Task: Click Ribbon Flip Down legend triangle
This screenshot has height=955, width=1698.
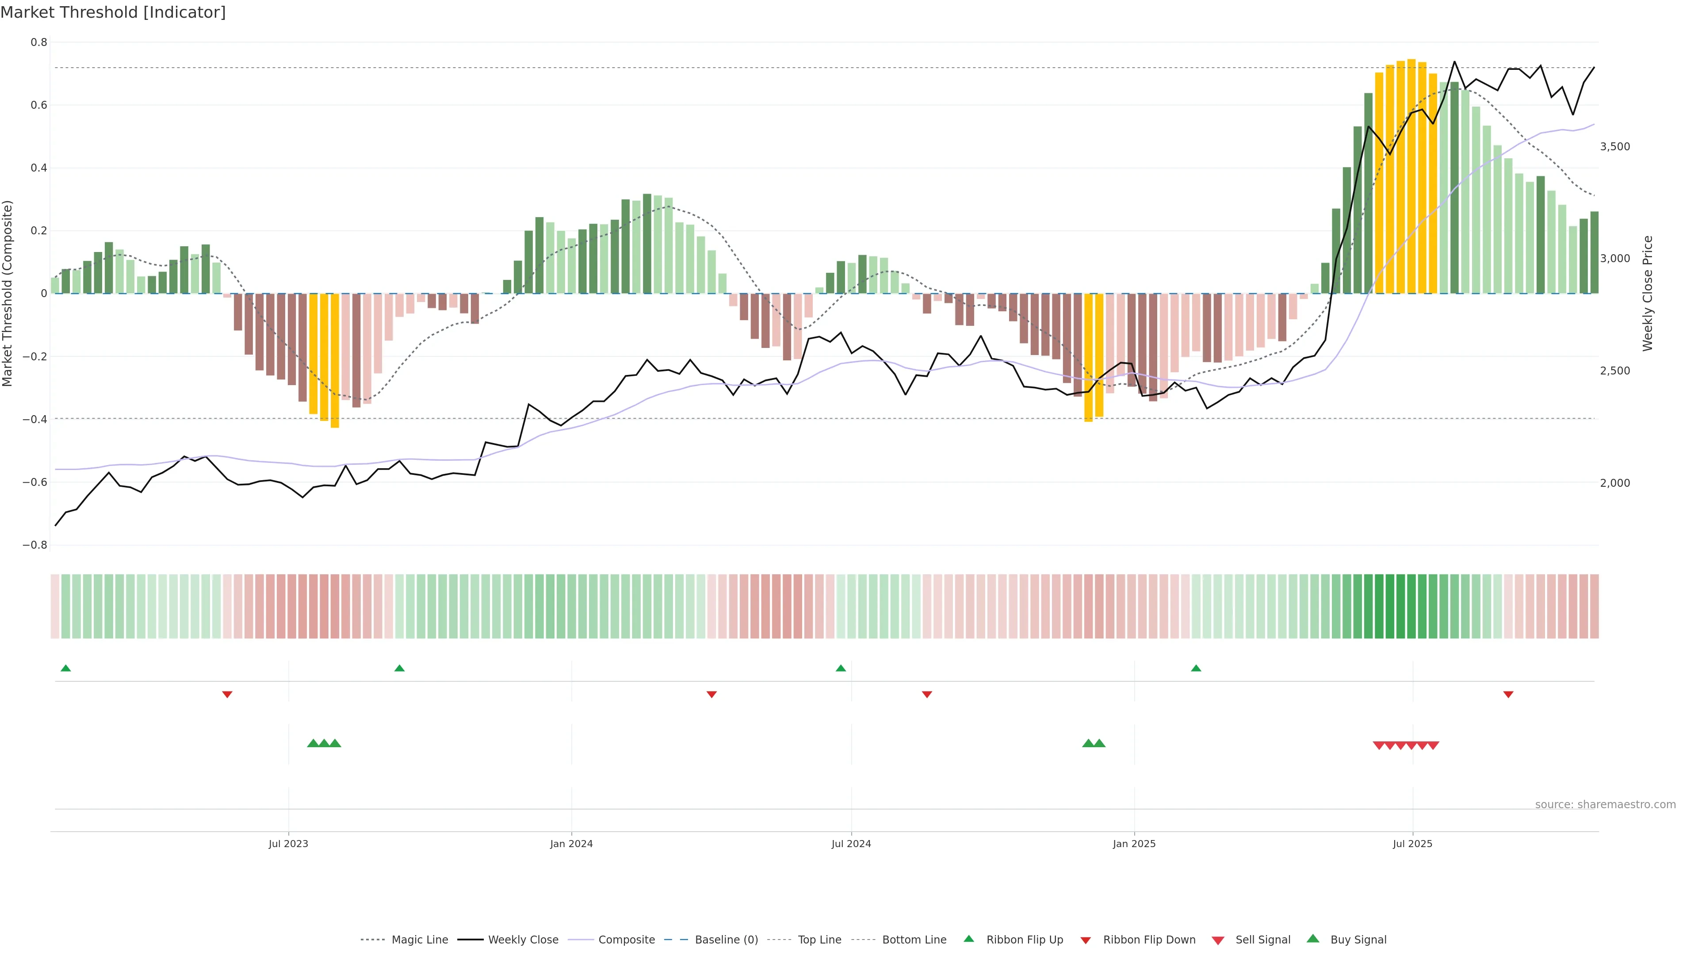Action: (x=1086, y=940)
